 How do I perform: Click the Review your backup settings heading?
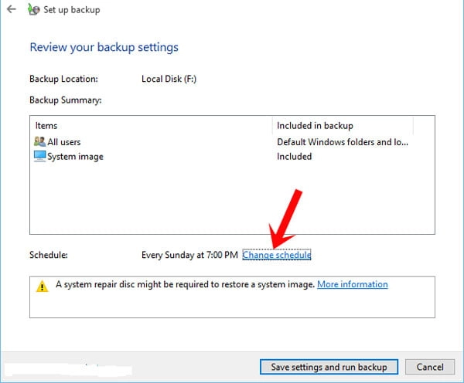tap(104, 47)
